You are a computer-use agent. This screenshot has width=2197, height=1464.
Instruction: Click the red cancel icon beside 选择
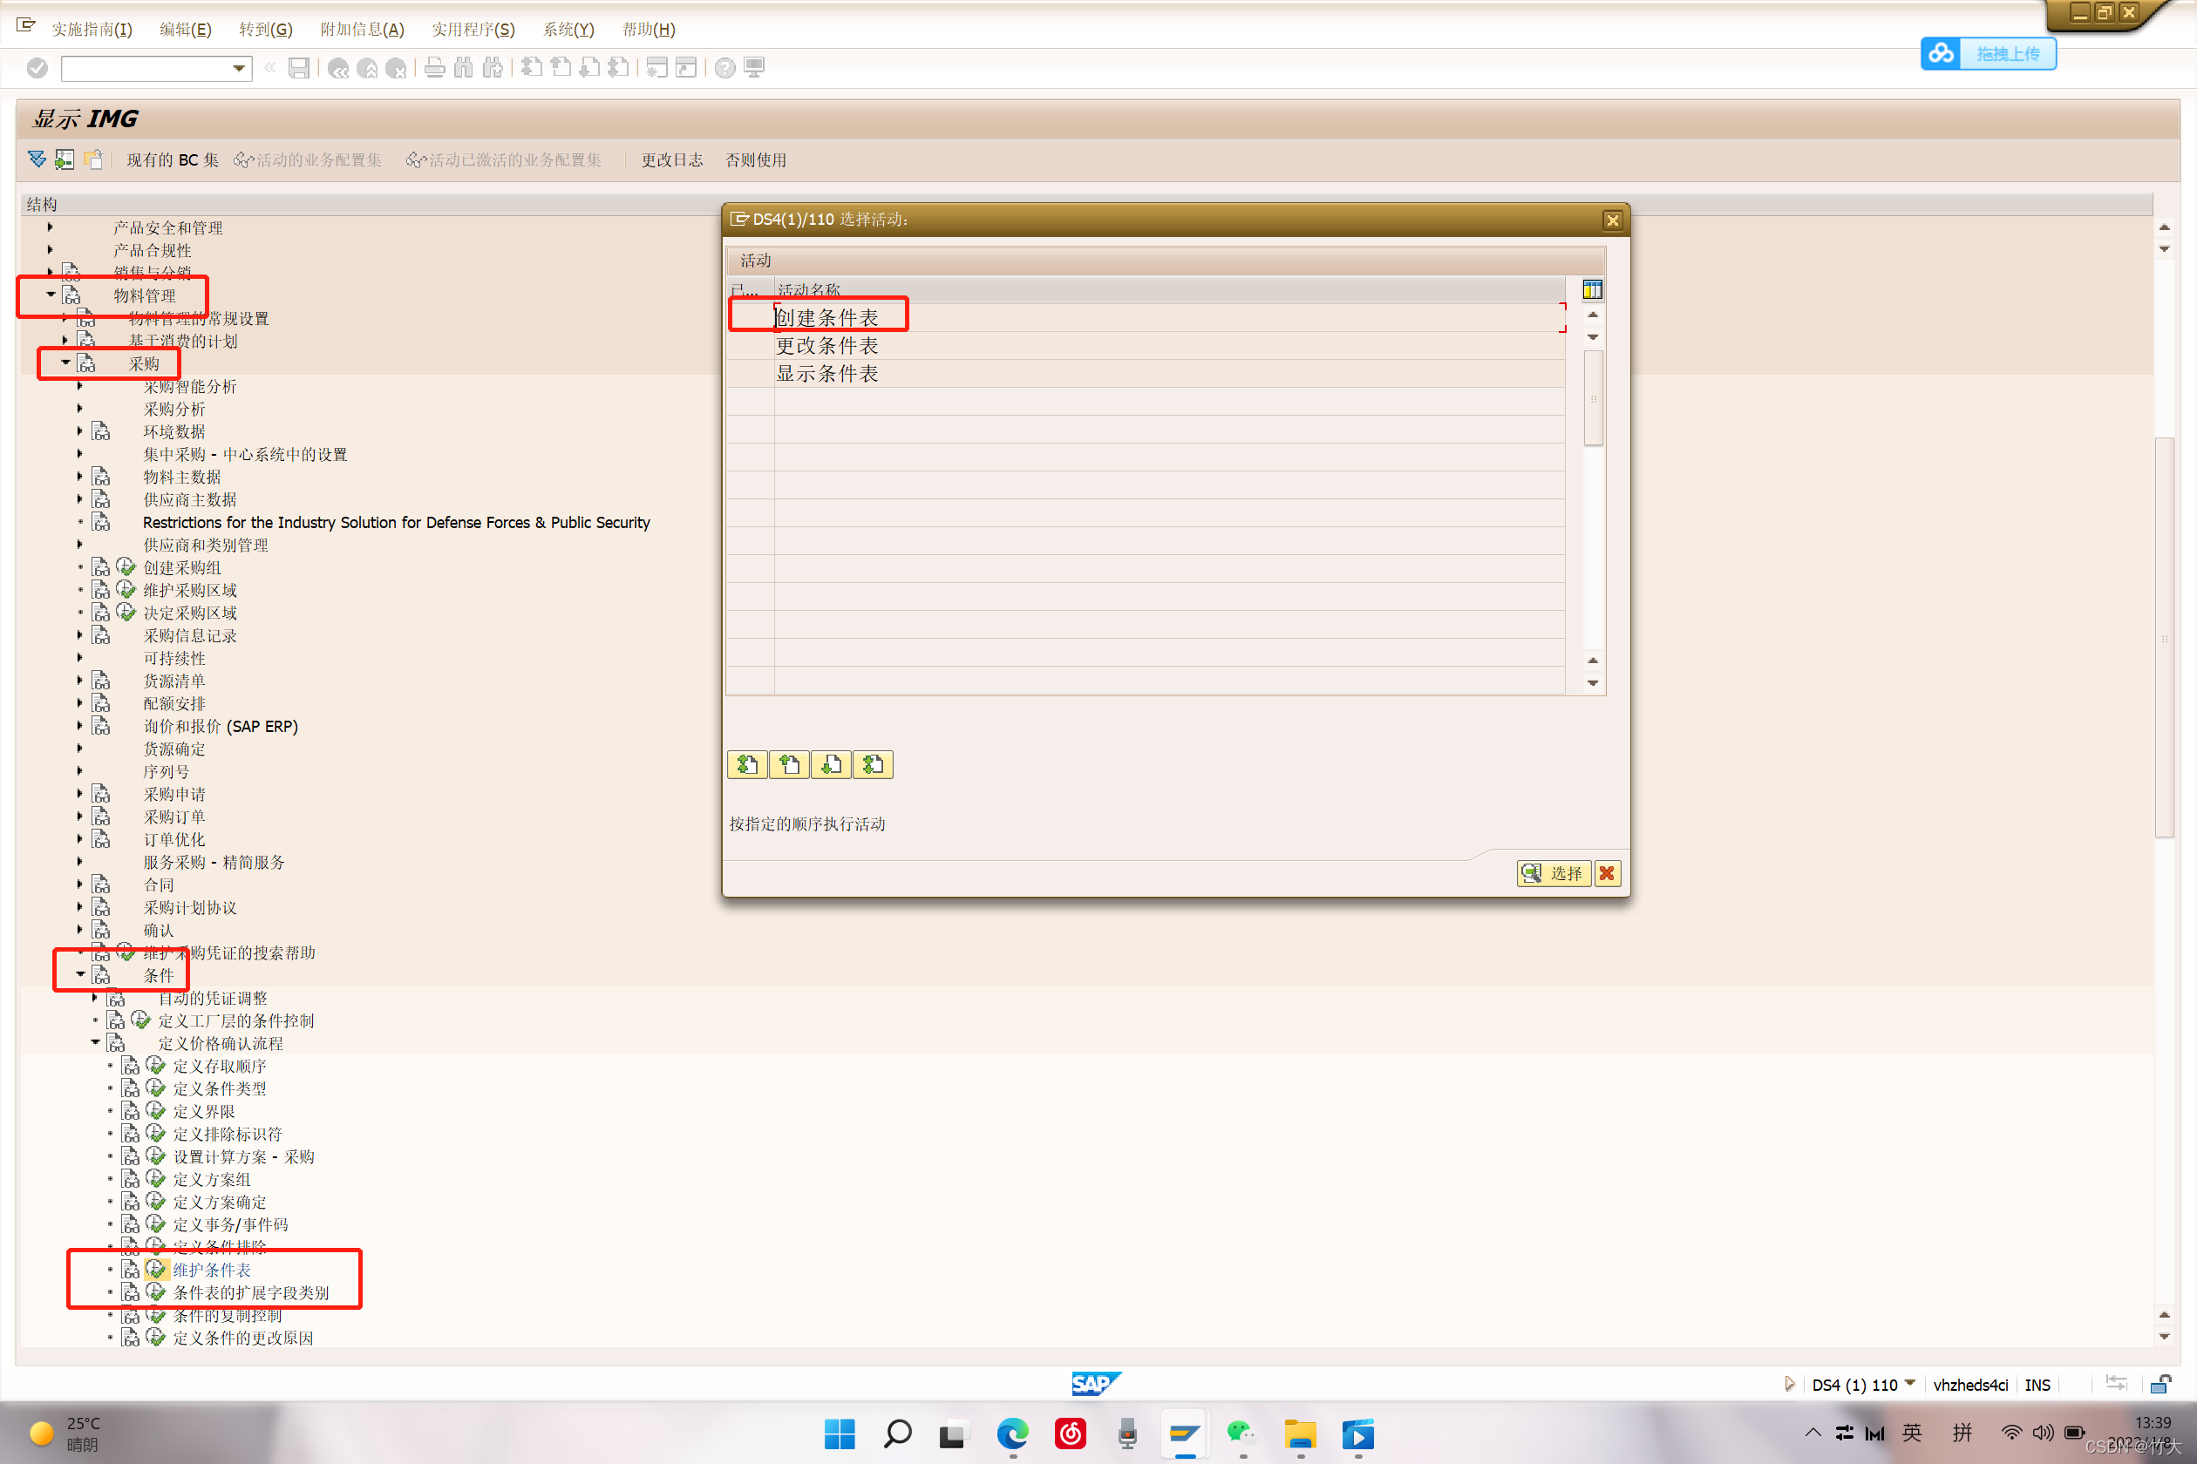point(1607,873)
